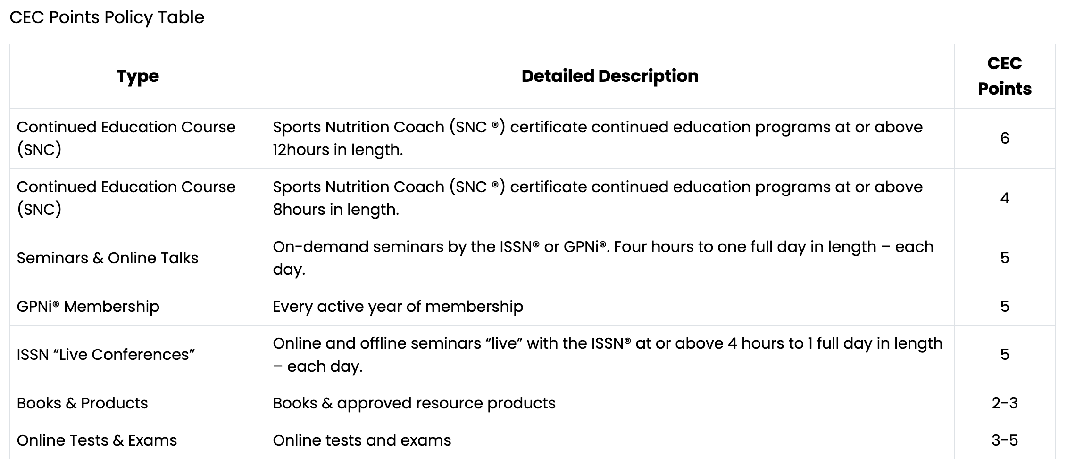Image resolution: width=1067 pixels, height=472 pixels.
Task: Select the ISSN "Live Conferences" type cell
Action: pyautogui.click(x=106, y=355)
